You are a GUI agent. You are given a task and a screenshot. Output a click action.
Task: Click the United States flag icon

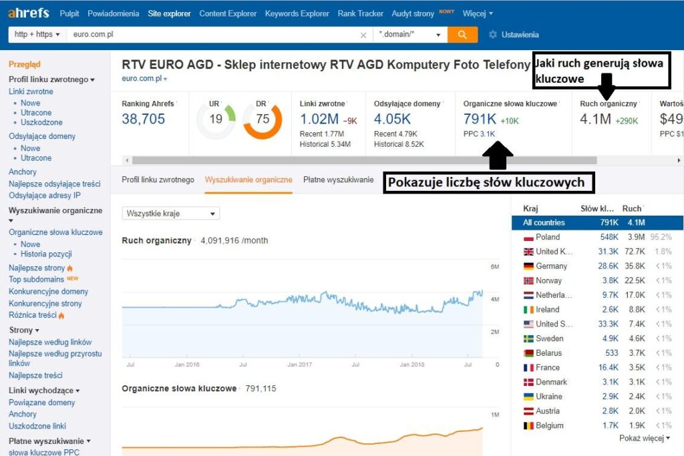point(528,324)
